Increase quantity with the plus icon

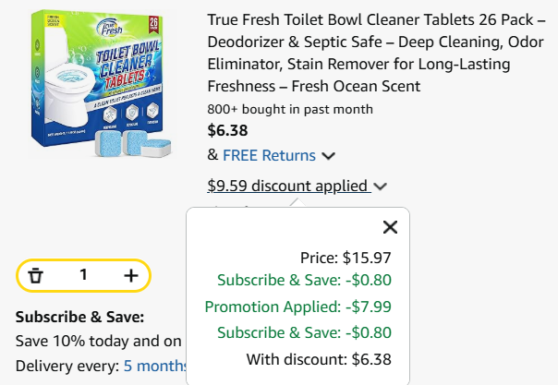(x=130, y=275)
